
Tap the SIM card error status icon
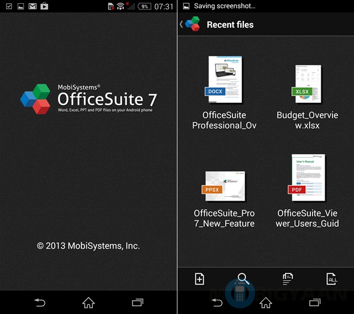coord(111,6)
